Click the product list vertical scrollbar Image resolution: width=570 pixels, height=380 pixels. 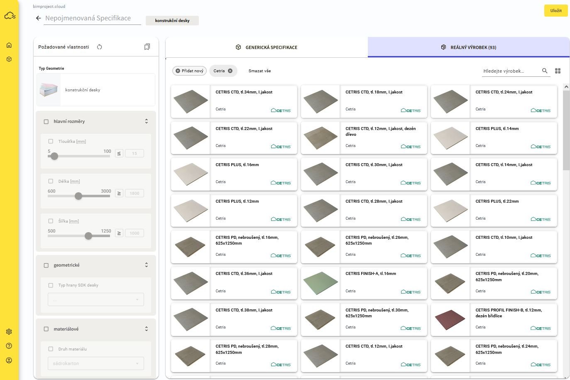click(566, 130)
